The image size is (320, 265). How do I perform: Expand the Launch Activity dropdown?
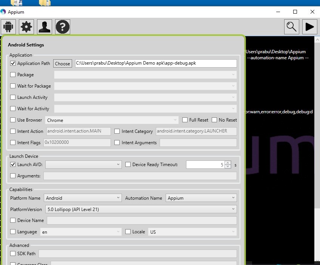tap(145, 97)
